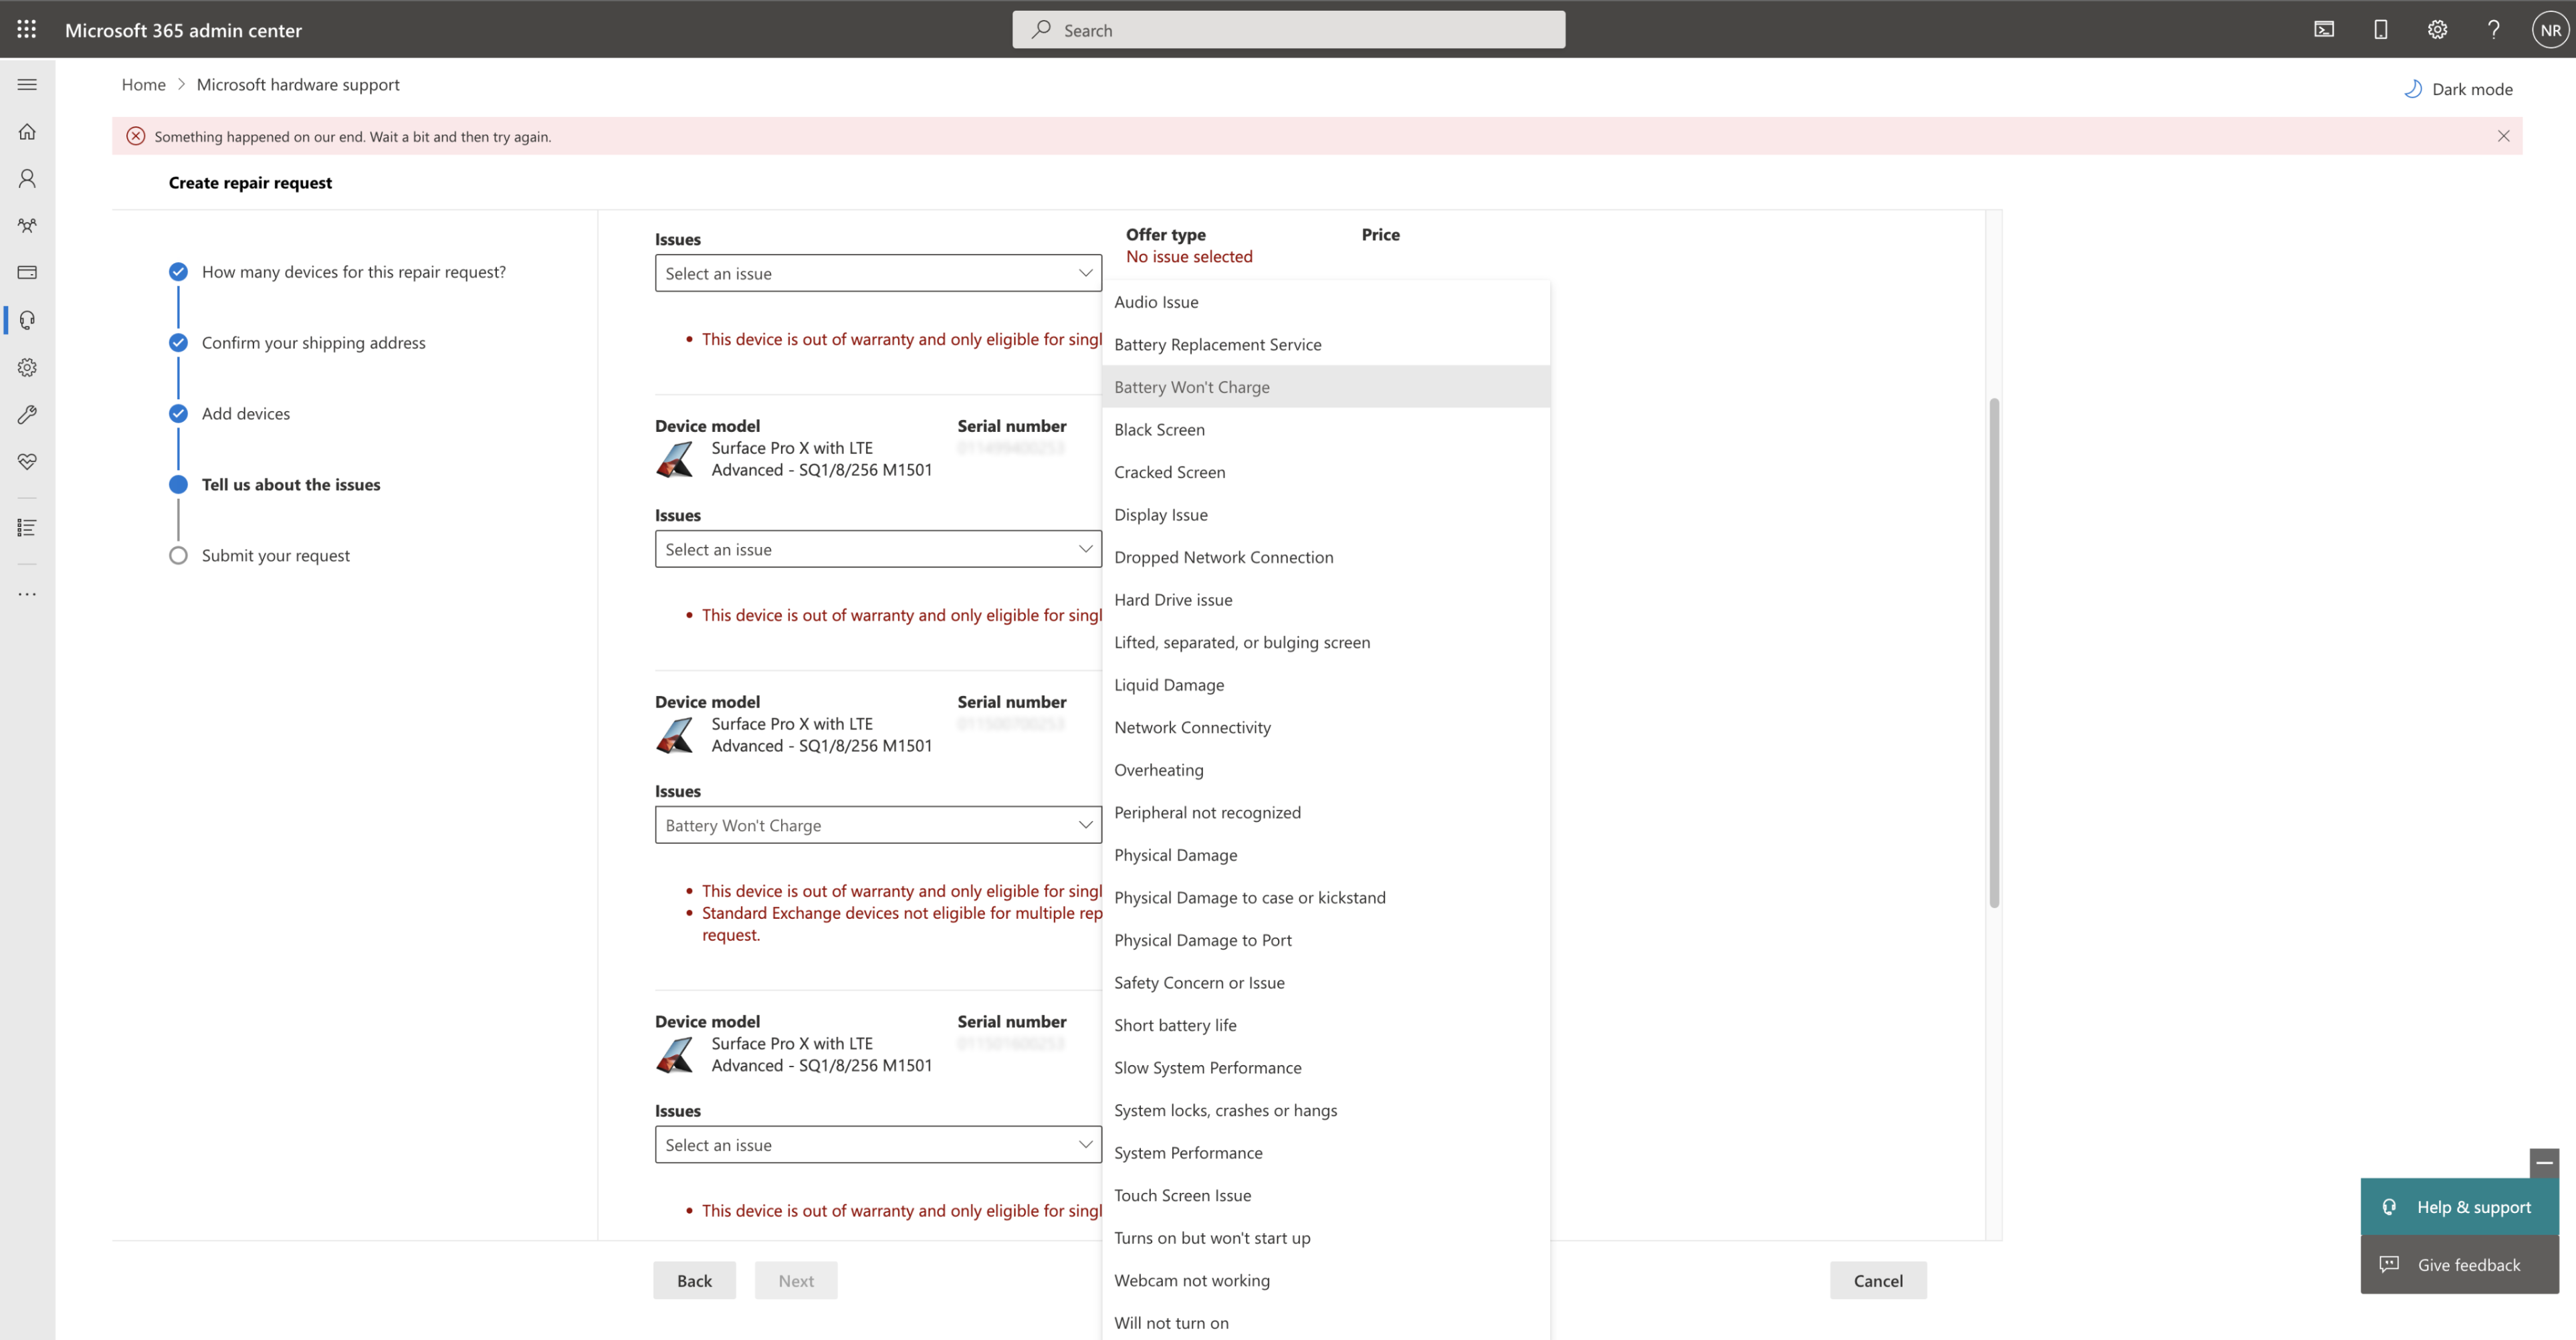
Task: Choose 'Hard Drive issue' option
Action: click(x=1326, y=600)
